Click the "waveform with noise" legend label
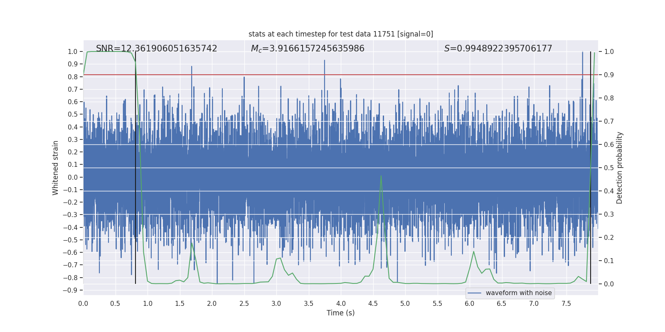The image size is (665, 332). click(x=519, y=293)
